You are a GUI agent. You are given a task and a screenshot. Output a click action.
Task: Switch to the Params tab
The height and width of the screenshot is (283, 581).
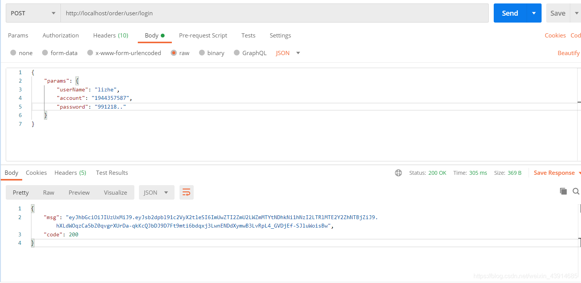click(x=18, y=35)
